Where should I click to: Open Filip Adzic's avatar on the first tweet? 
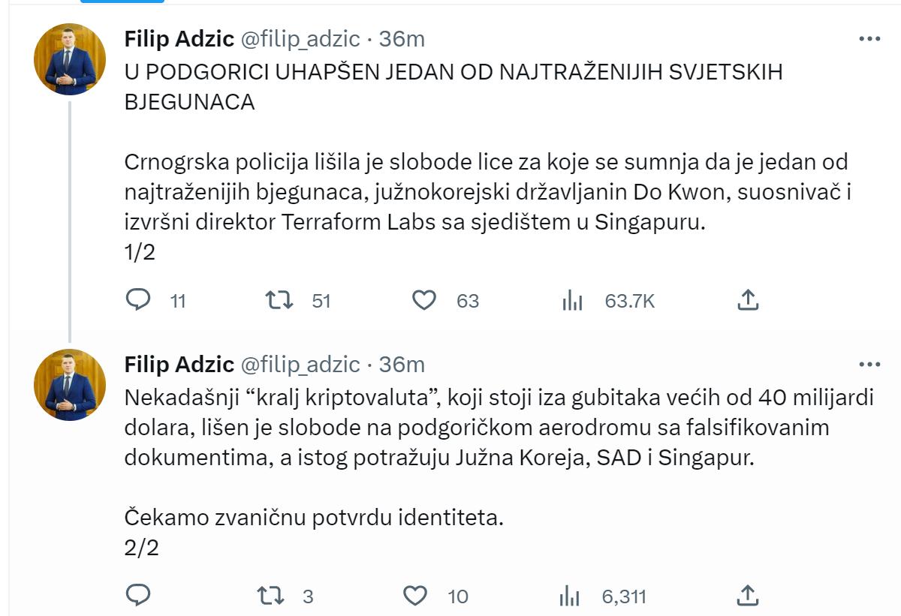tap(70, 59)
